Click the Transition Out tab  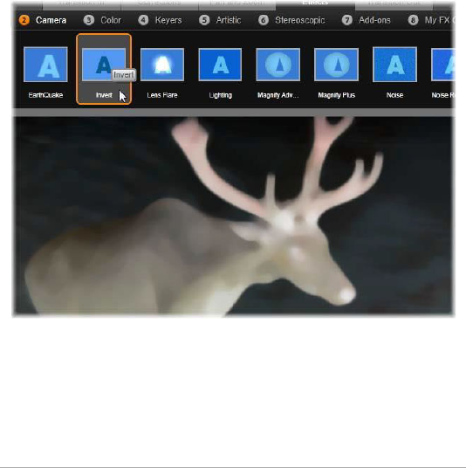(x=394, y=3)
